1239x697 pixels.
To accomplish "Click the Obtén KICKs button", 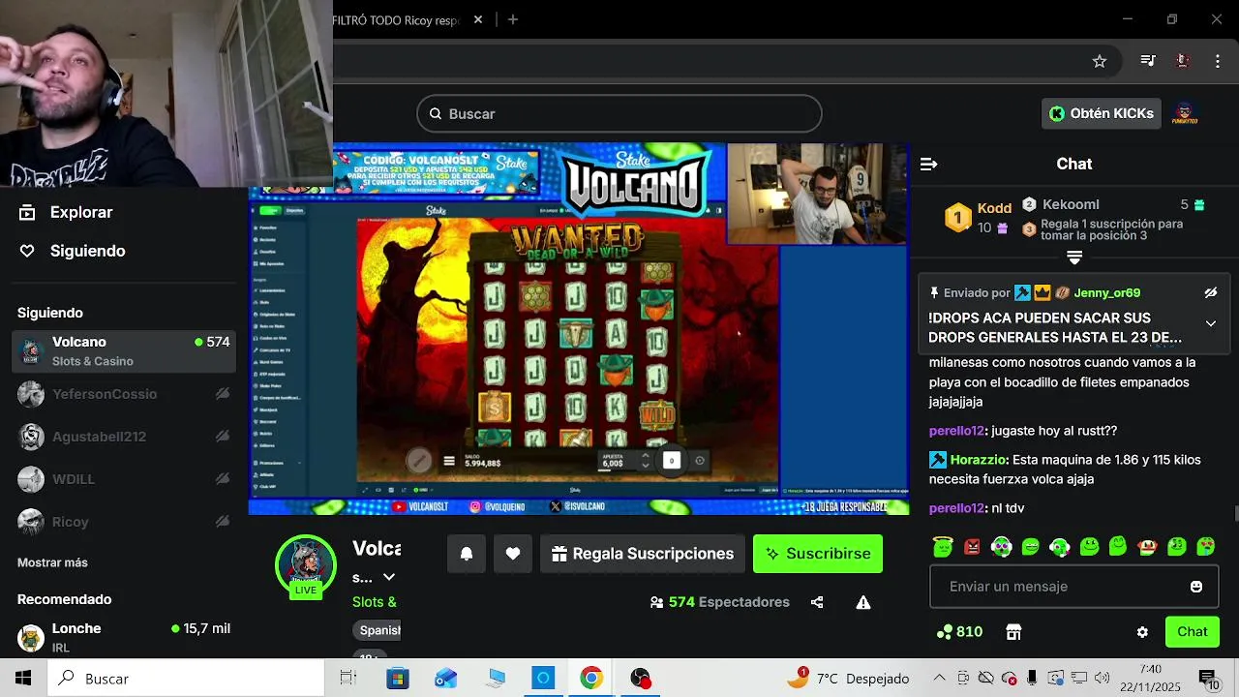I will click(x=1102, y=113).
